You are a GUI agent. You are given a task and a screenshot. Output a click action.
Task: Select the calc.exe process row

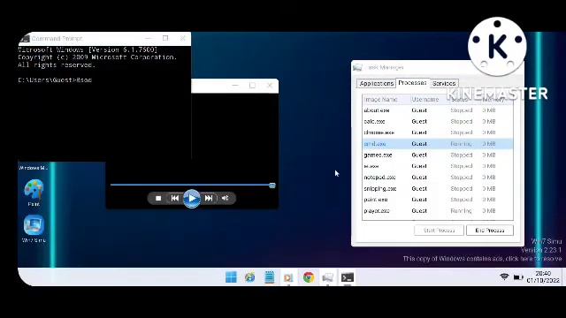438,122
